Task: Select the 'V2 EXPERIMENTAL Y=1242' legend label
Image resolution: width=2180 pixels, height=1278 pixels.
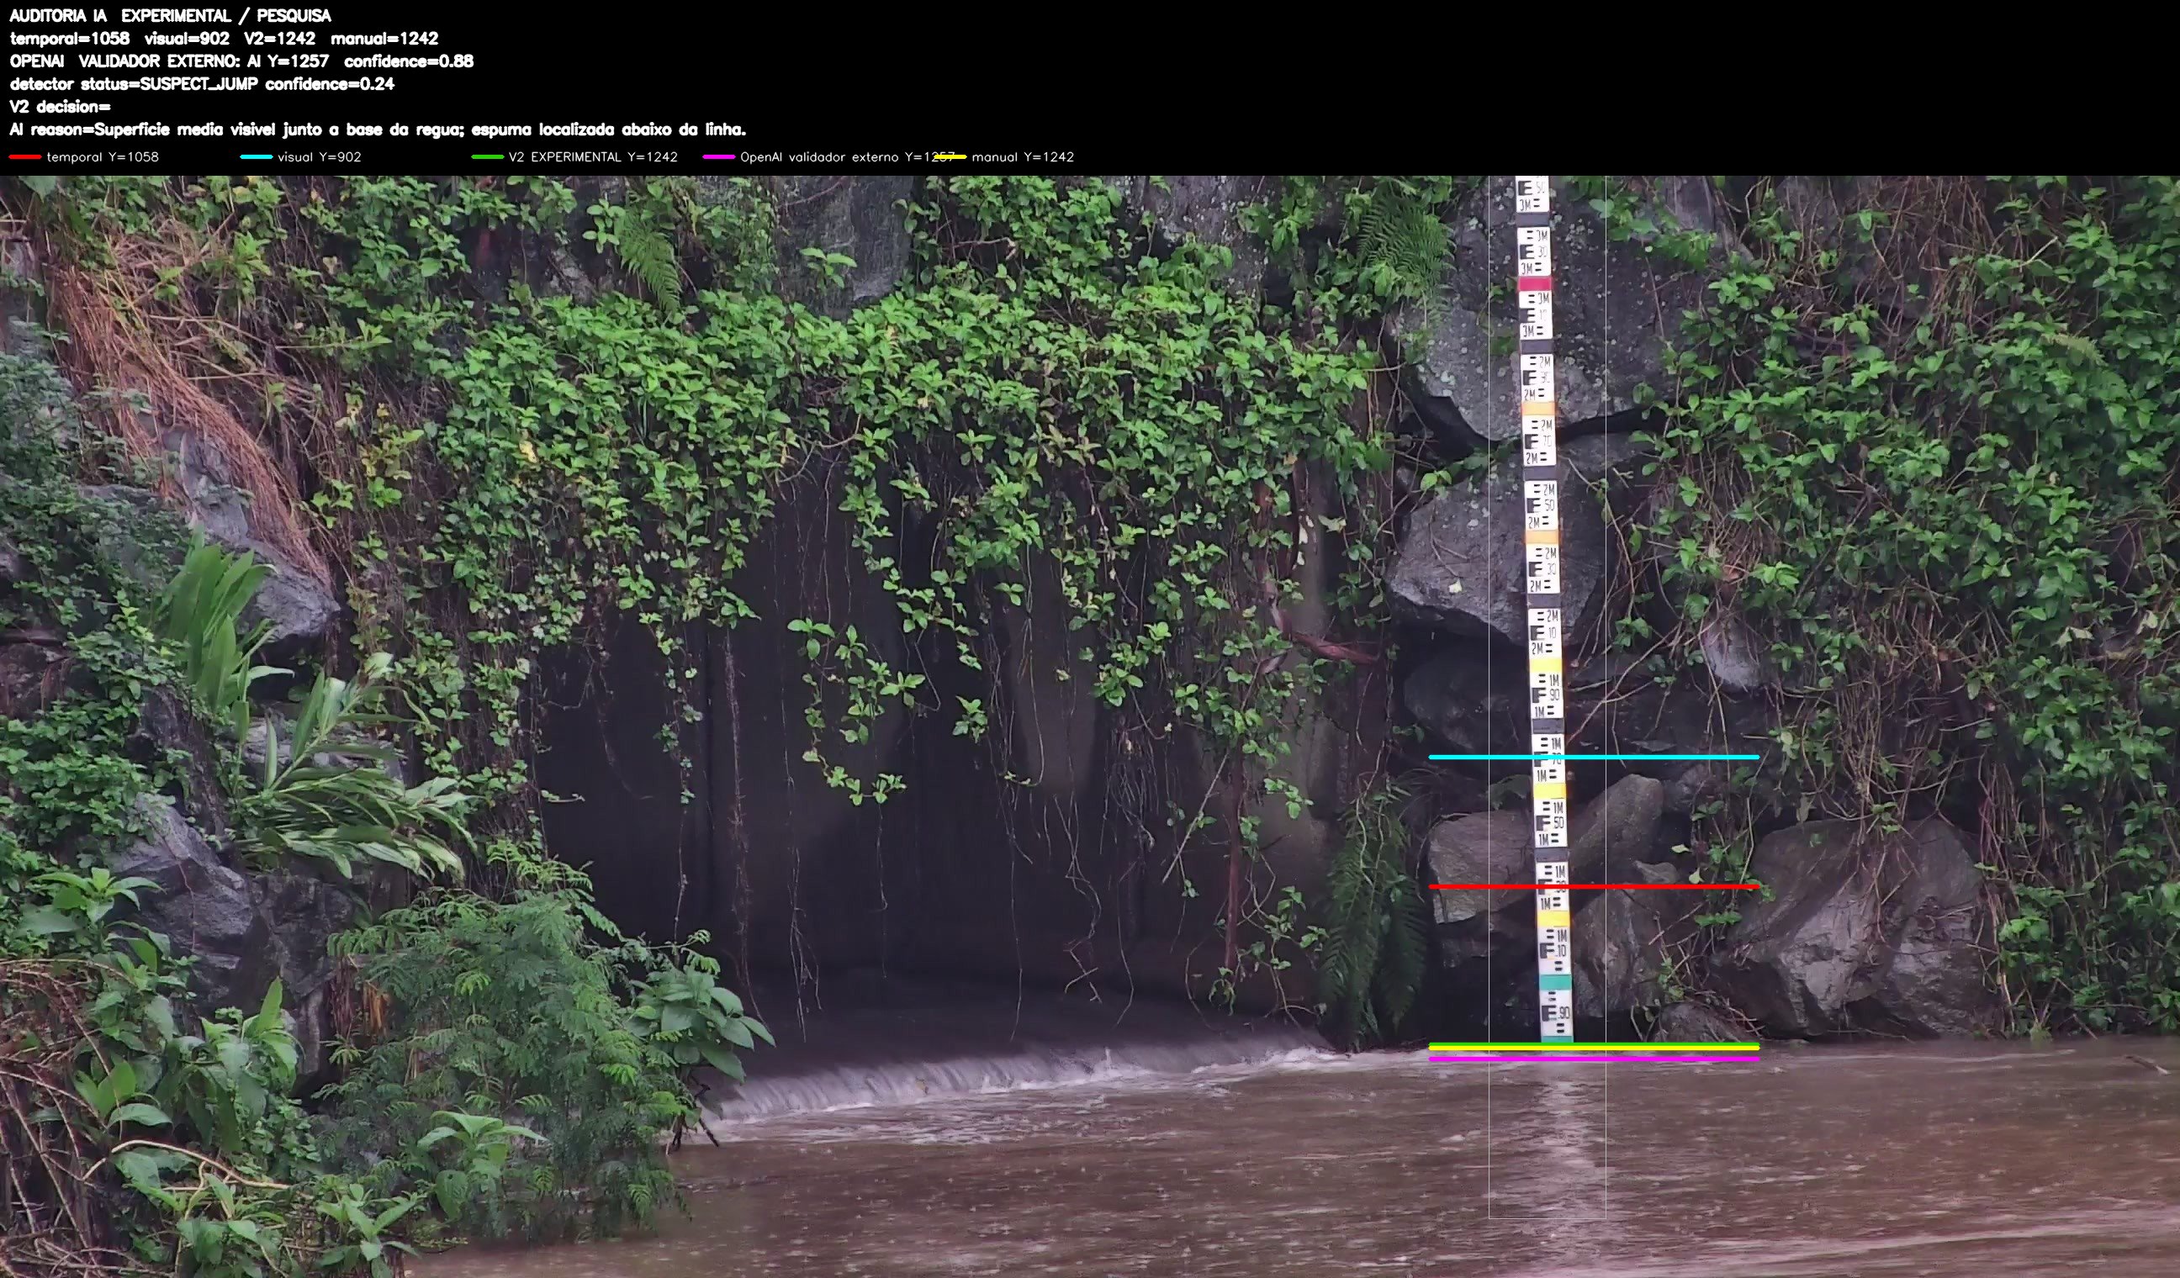Action: tap(593, 156)
